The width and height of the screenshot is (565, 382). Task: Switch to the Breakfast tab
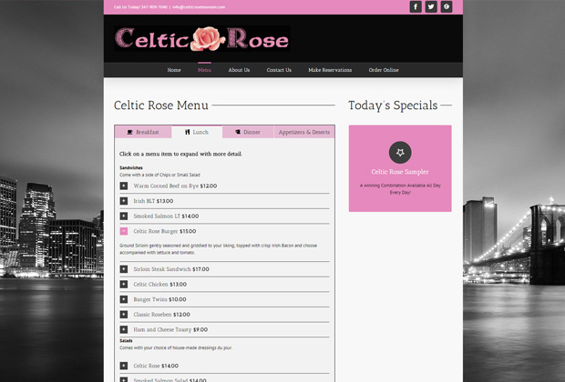[x=143, y=132]
